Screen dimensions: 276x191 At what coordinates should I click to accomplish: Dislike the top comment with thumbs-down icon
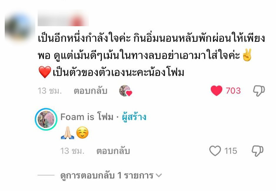(259, 91)
